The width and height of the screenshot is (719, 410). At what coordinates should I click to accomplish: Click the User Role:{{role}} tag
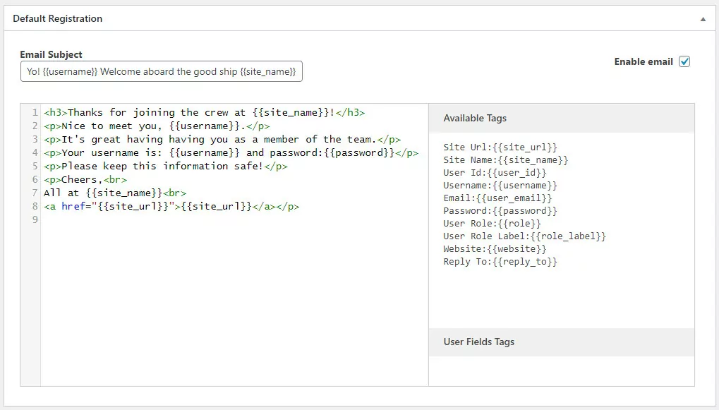(x=492, y=223)
